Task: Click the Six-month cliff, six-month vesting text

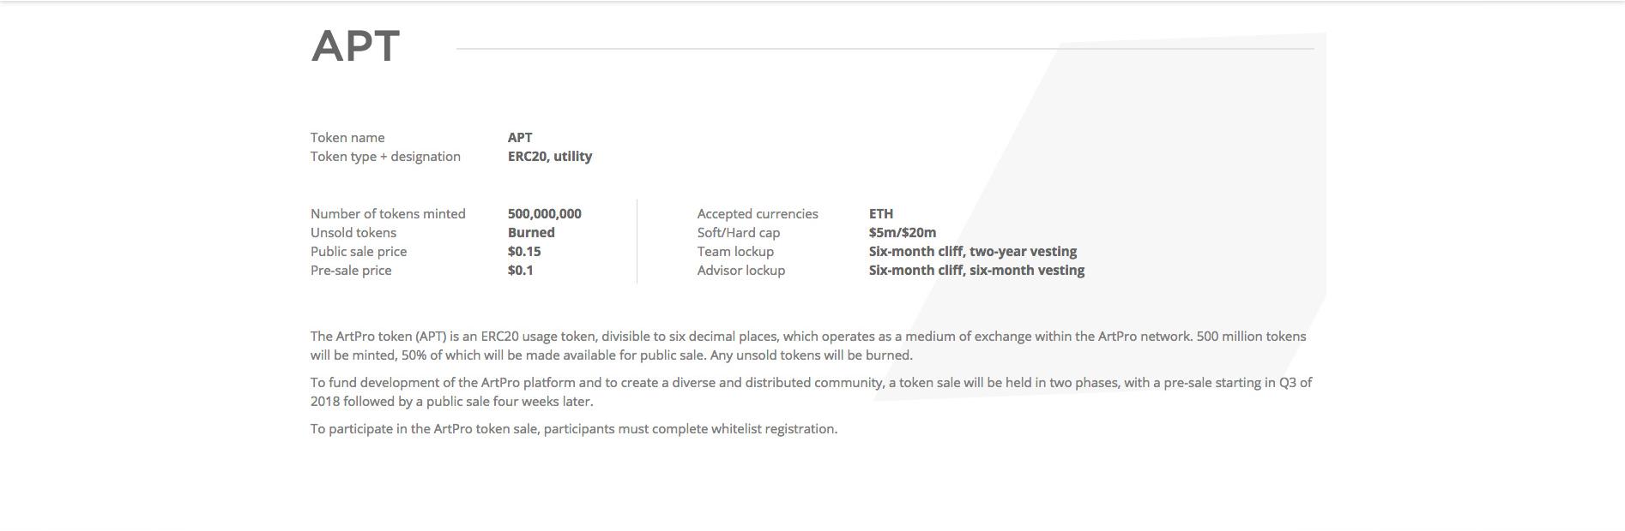Action: coord(976,271)
